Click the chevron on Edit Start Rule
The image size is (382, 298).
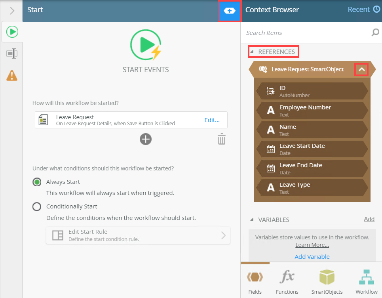[223, 235]
